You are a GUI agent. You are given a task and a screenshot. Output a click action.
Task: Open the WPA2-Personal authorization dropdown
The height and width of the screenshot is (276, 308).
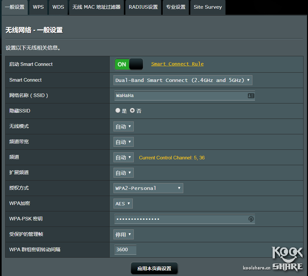[x=148, y=188]
